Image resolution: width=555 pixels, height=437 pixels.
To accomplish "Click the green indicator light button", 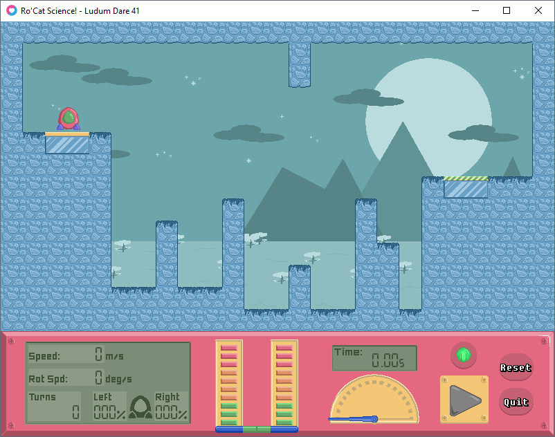I will click(x=464, y=355).
